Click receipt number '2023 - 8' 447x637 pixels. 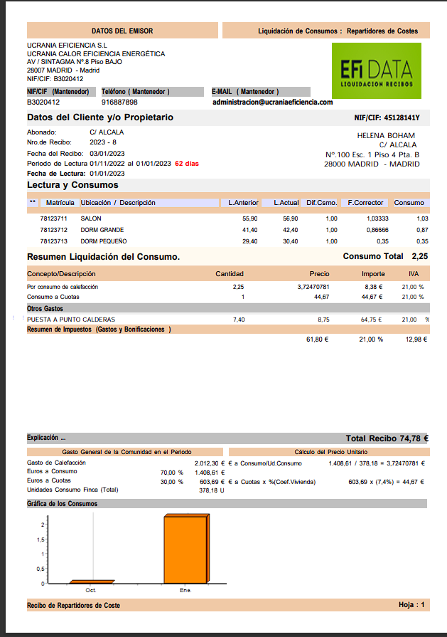pos(103,142)
